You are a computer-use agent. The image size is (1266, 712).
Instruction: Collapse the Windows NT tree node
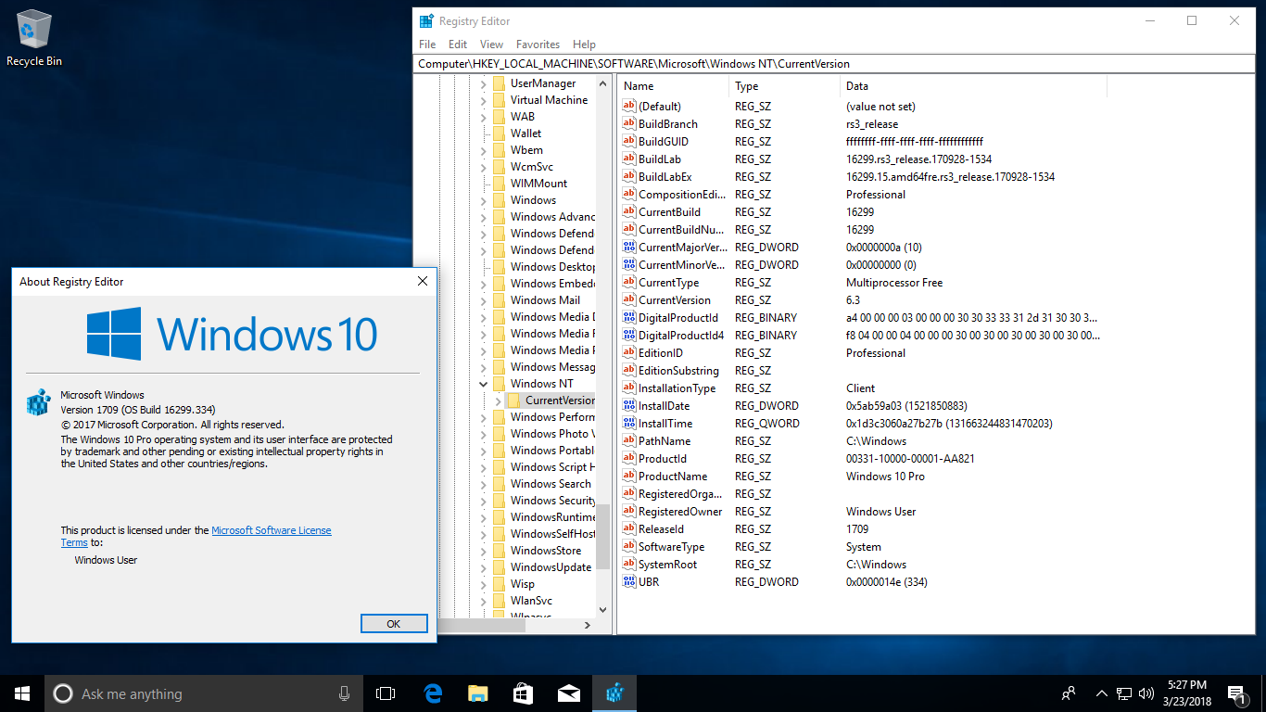[483, 384]
